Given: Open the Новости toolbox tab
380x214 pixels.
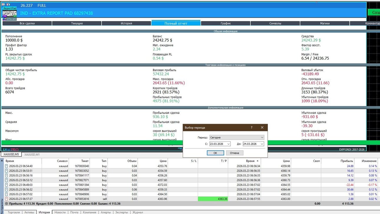Looking at the screenshot, I should (60, 212).
